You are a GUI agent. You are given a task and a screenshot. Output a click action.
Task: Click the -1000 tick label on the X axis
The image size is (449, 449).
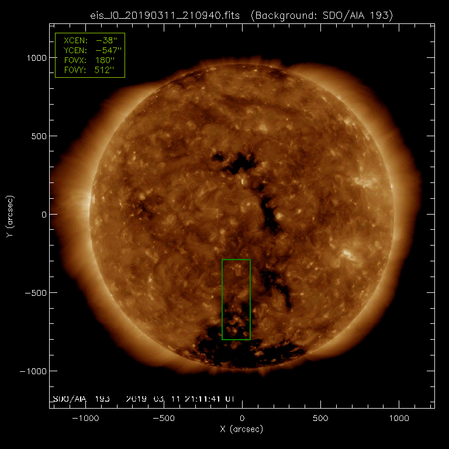pos(85,419)
